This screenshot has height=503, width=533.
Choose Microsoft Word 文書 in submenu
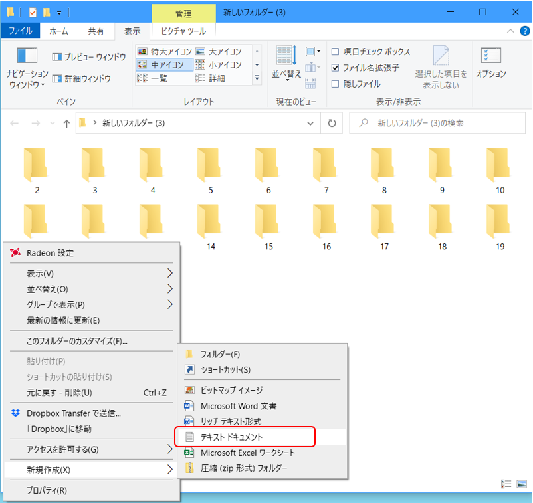[x=263, y=406]
